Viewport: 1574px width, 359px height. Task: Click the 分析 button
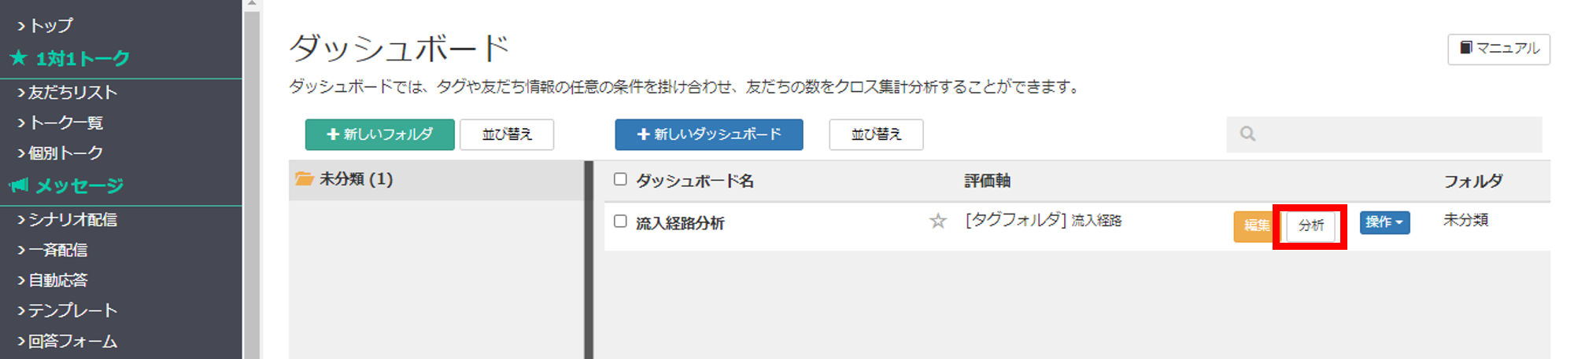click(x=1310, y=226)
